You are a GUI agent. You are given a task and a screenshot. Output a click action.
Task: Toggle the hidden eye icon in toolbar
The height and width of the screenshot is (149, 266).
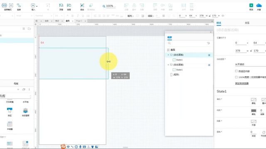click(x=223, y=16)
